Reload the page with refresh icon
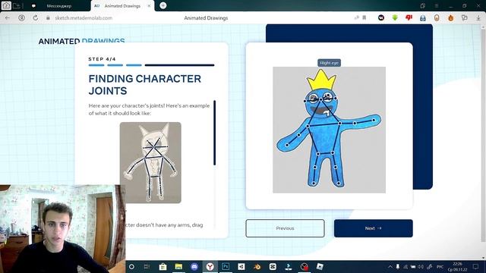 (36, 18)
